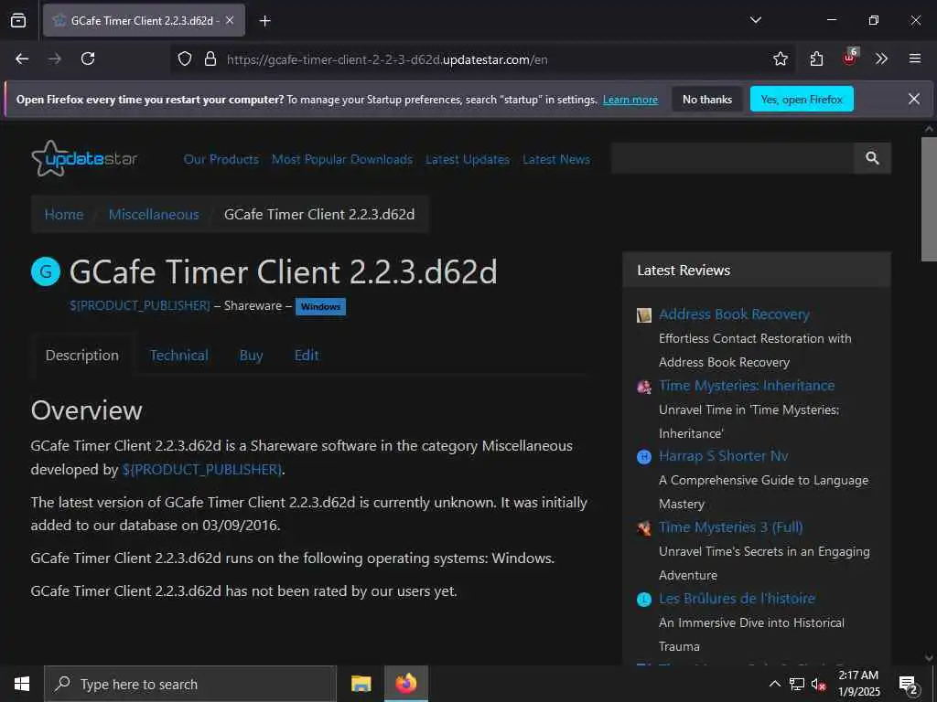Image resolution: width=937 pixels, height=702 pixels.
Task: Go back with the back arrow
Action: click(22, 58)
